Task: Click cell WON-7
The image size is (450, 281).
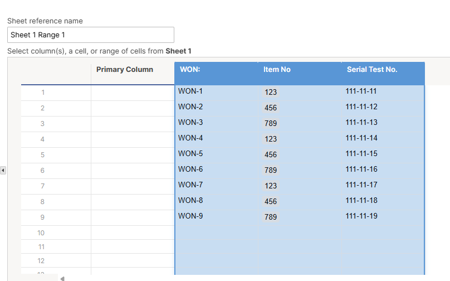Action: (217, 186)
